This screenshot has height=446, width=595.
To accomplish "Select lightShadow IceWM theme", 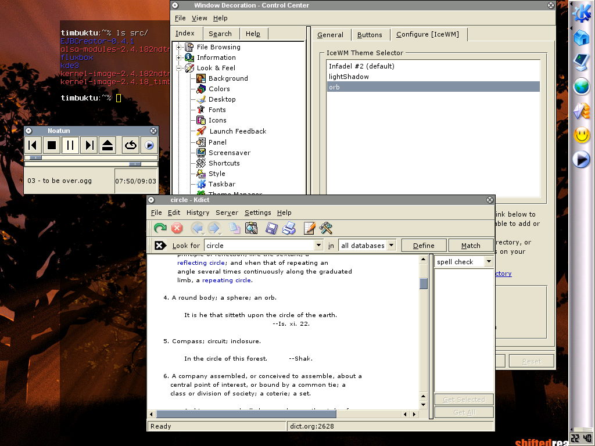I will [433, 76].
